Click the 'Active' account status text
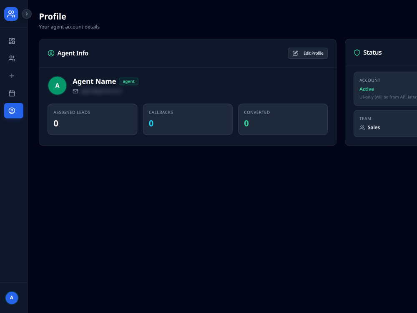Image resolution: width=417 pixels, height=313 pixels. click(x=367, y=89)
